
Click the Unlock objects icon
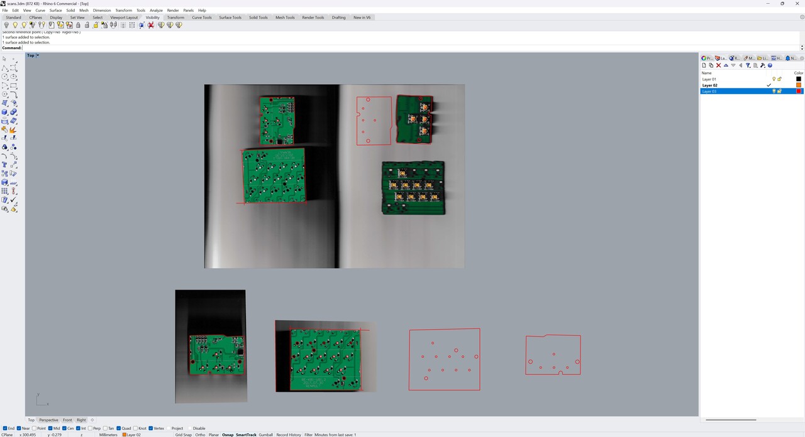click(x=87, y=25)
